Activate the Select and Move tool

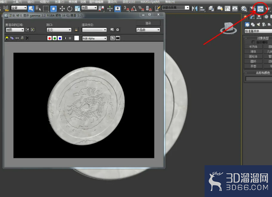(62, 9)
